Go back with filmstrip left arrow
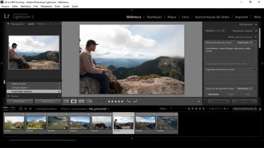 point(26,109)
